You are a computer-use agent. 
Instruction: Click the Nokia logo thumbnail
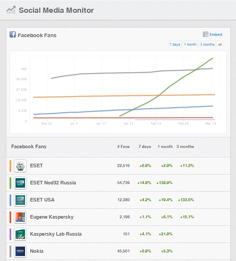coord(20,251)
